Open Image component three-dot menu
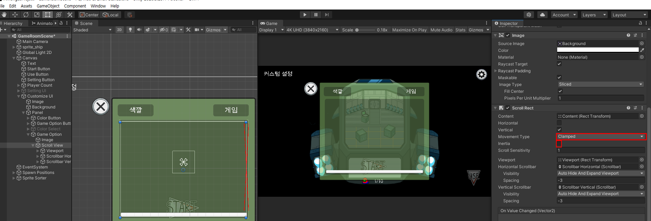Image resolution: width=651 pixels, height=221 pixels. click(642, 35)
